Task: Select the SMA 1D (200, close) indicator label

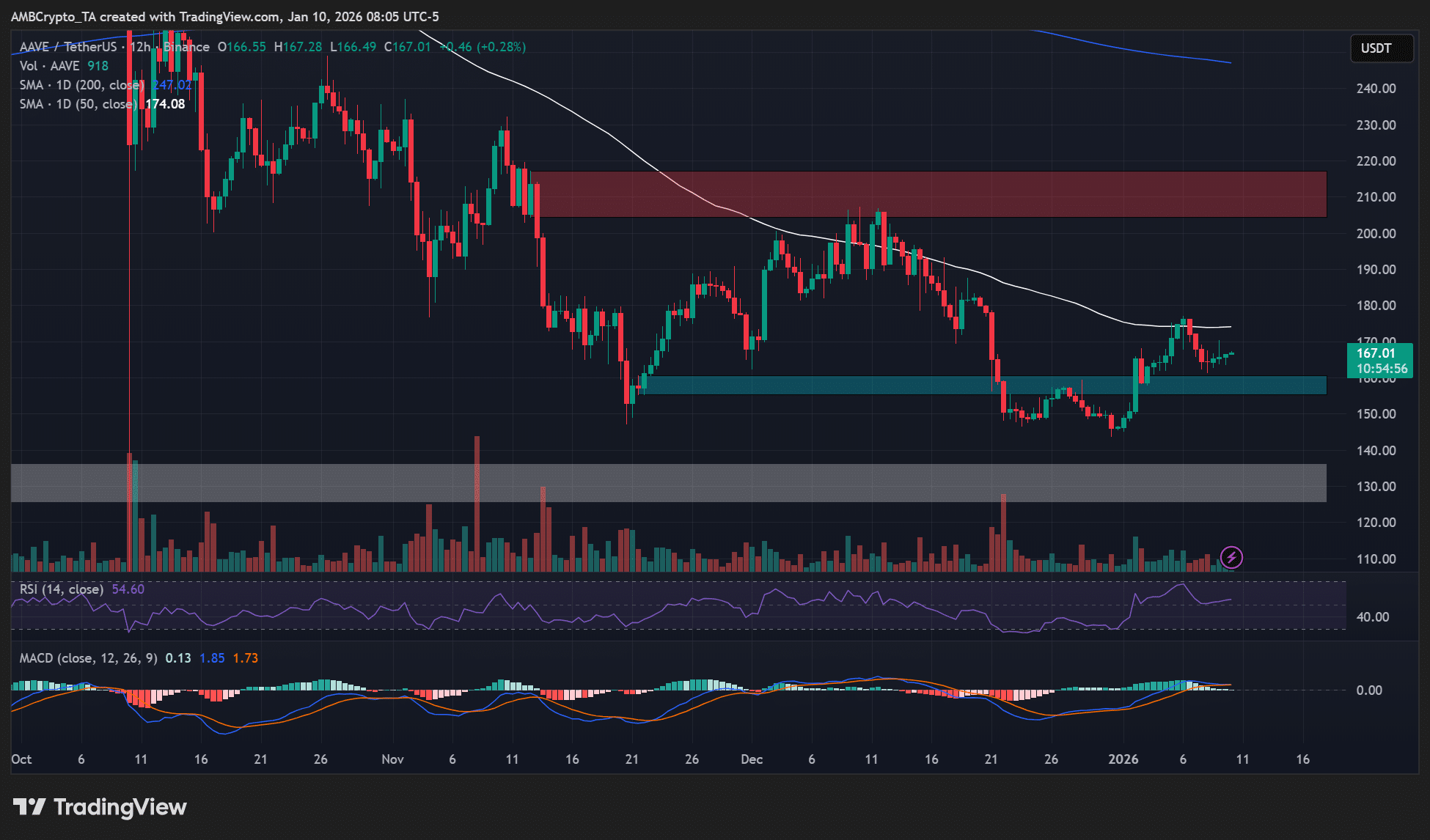Action: coord(77,85)
